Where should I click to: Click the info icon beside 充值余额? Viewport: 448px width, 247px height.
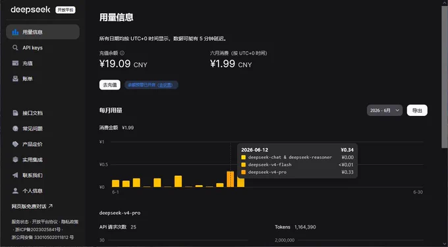tap(122, 53)
